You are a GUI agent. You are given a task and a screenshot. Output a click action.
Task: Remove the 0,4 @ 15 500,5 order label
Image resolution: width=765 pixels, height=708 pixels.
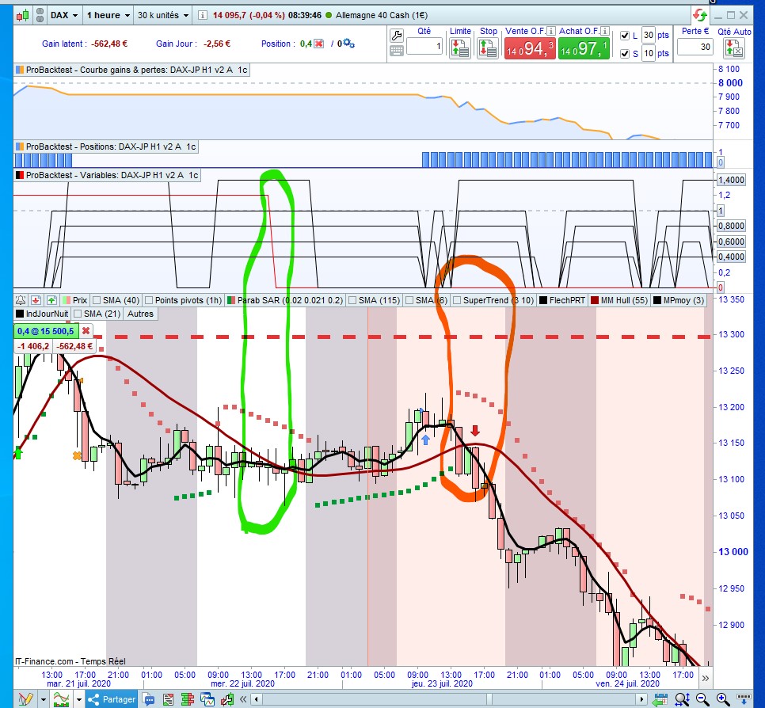coord(86,331)
